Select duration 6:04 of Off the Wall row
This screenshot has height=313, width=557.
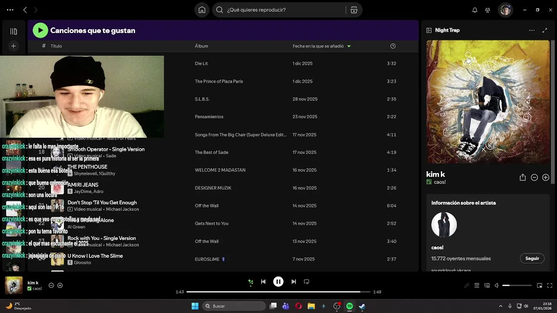pyautogui.click(x=392, y=206)
